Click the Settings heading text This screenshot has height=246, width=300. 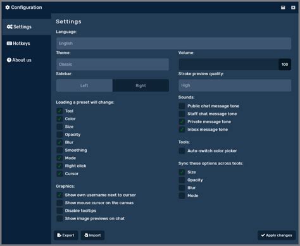68,22
